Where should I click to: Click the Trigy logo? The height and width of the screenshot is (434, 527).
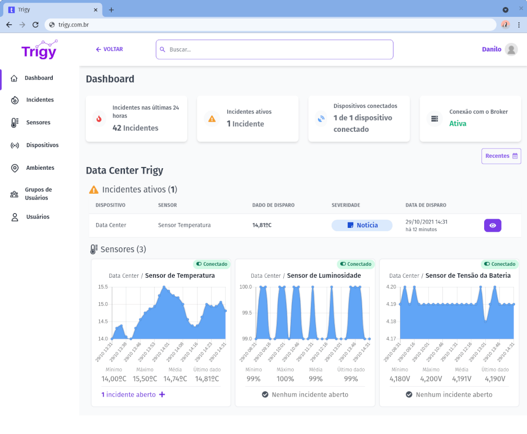tap(39, 50)
